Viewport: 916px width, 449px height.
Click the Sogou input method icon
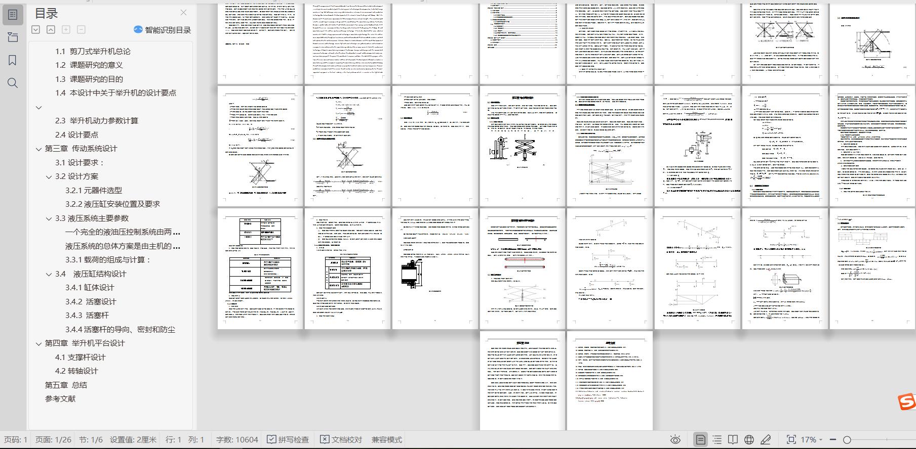click(x=907, y=402)
